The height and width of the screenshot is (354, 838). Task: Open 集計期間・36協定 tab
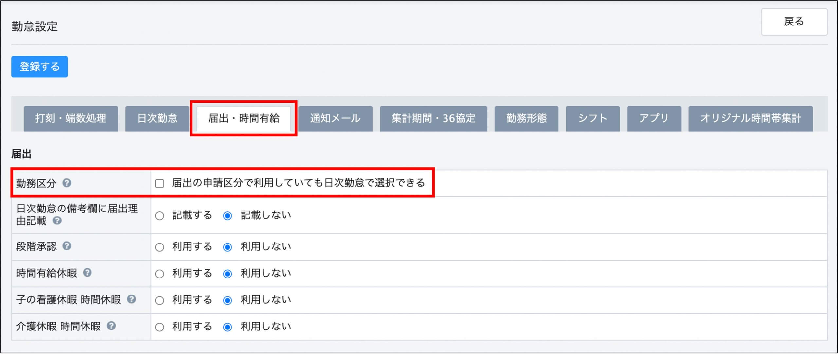[x=433, y=118]
